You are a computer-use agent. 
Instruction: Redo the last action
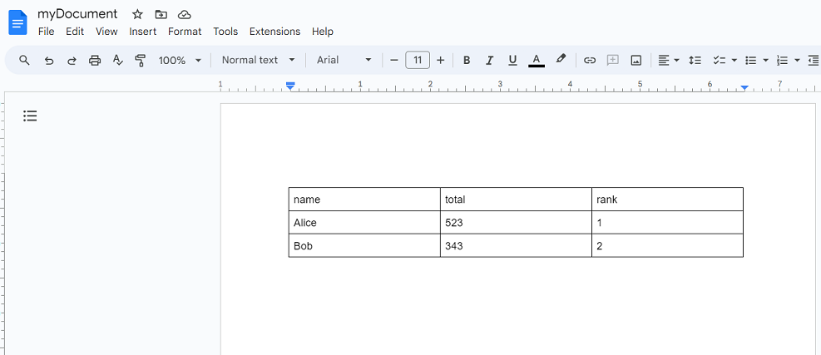pyautogui.click(x=72, y=60)
